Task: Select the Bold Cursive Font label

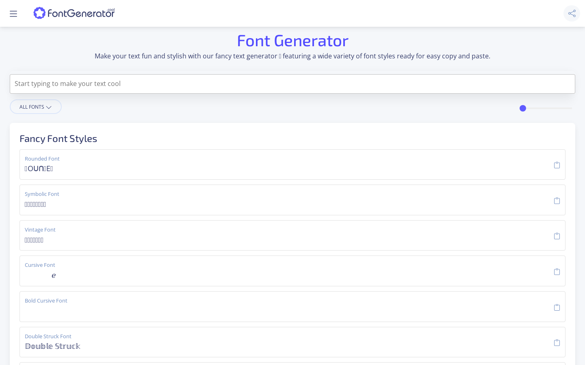Action: coord(46,301)
